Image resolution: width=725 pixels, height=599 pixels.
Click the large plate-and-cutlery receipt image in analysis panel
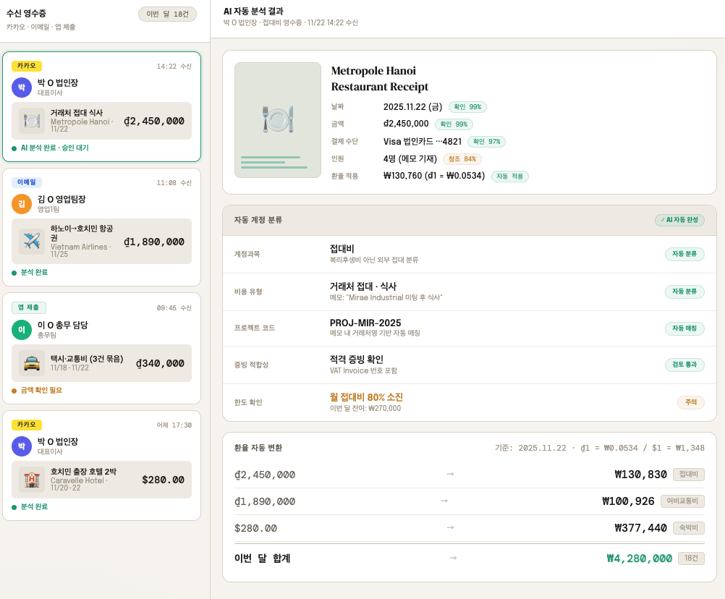(x=277, y=120)
